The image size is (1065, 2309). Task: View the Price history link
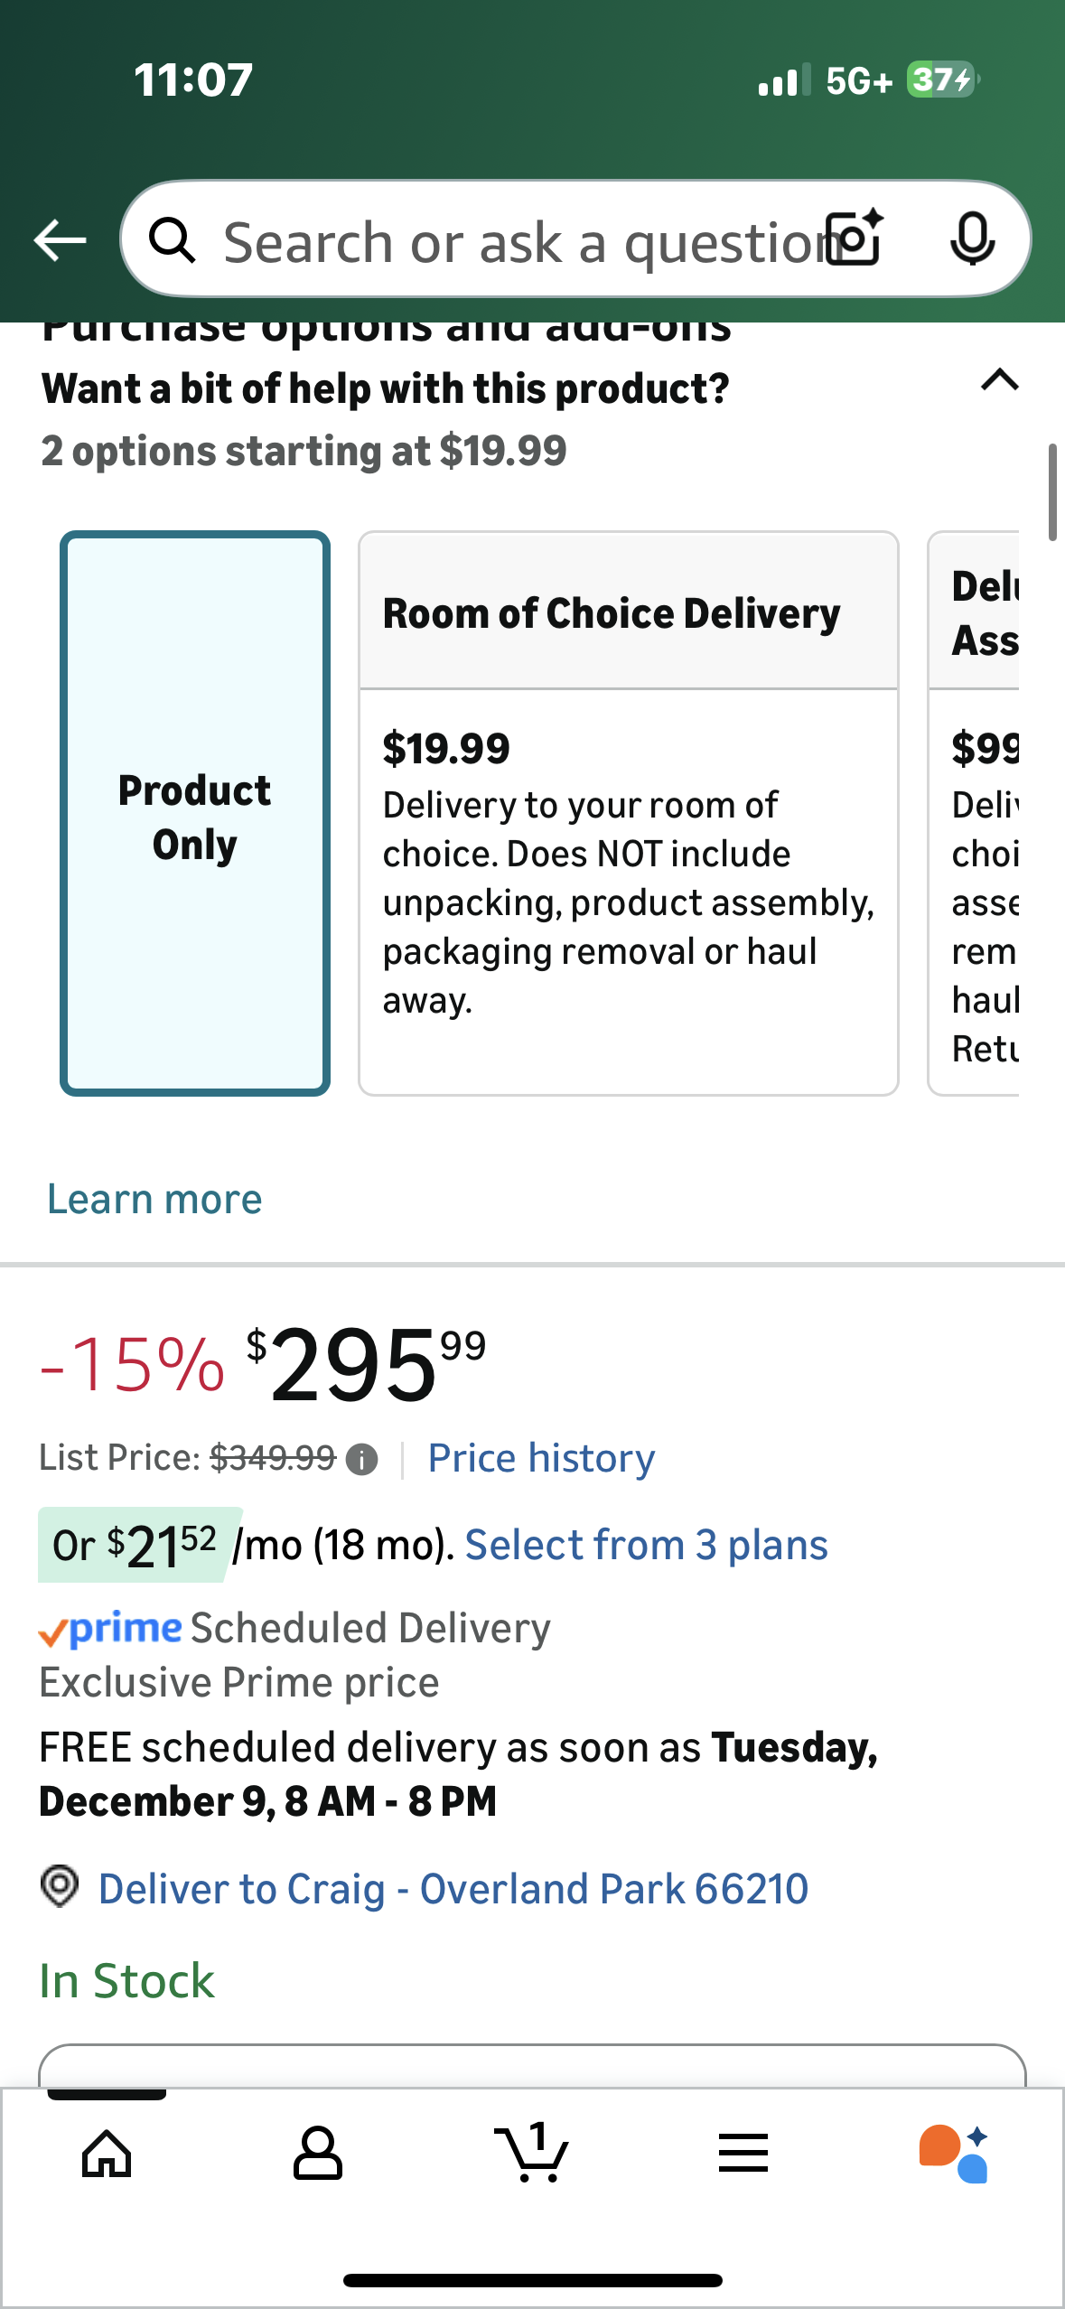tap(541, 1459)
